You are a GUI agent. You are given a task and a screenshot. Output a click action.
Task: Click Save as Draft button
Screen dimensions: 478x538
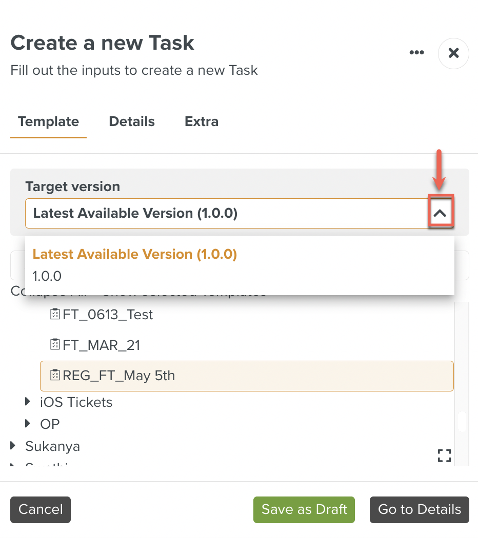(x=304, y=509)
